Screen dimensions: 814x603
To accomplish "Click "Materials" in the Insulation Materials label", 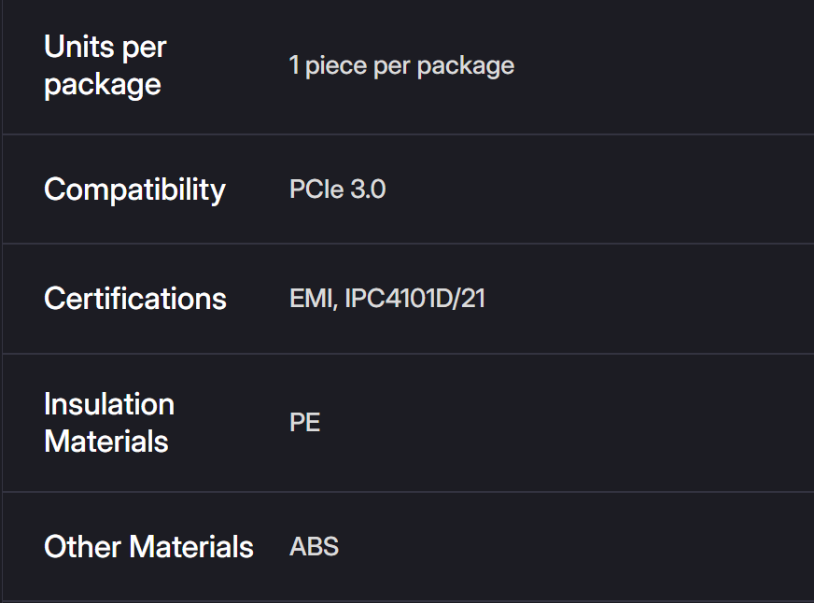I will pyautogui.click(x=106, y=441).
